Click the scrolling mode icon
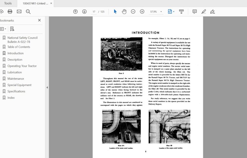 pos(181,12)
